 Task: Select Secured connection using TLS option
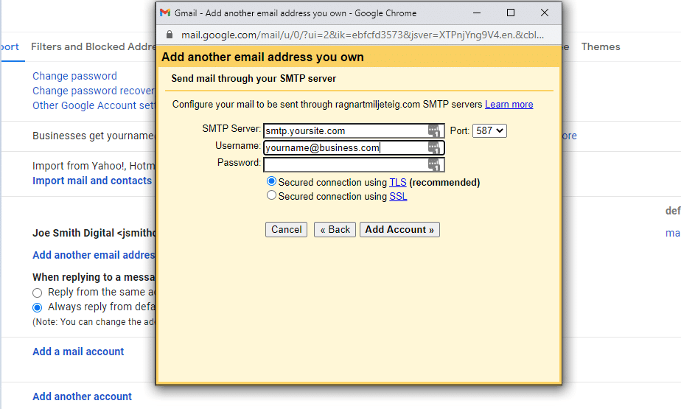pyautogui.click(x=272, y=181)
